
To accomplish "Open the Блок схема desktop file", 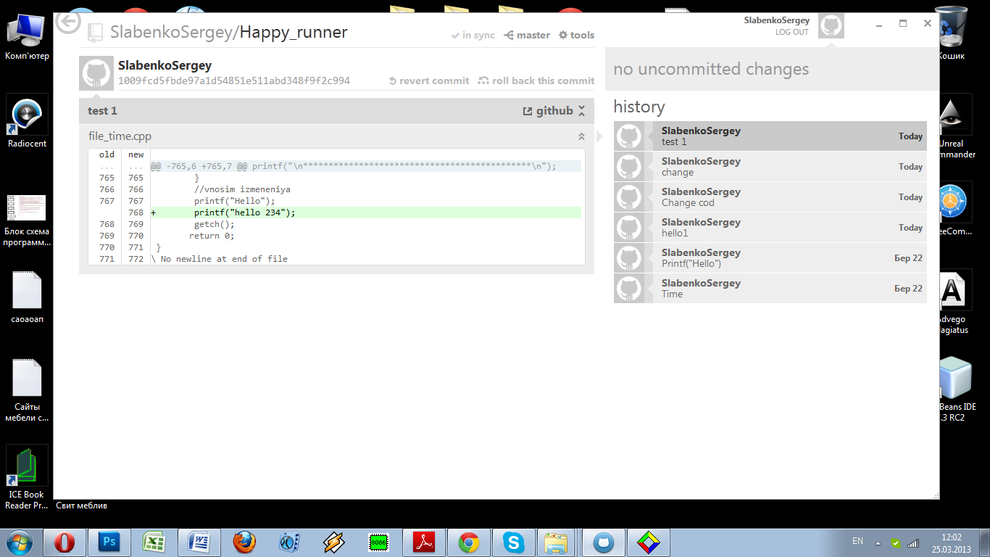I will pyautogui.click(x=27, y=220).
